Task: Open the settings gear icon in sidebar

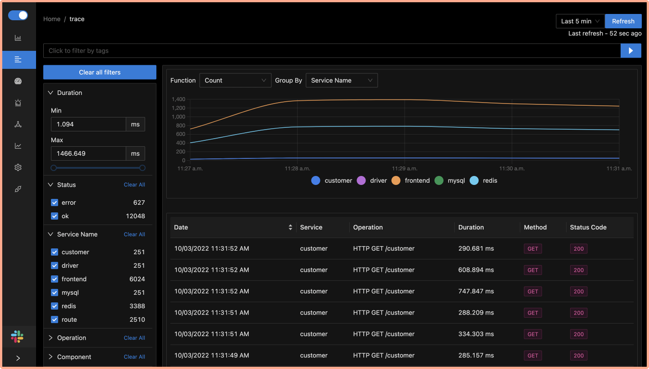Action: click(x=18, y=167)
